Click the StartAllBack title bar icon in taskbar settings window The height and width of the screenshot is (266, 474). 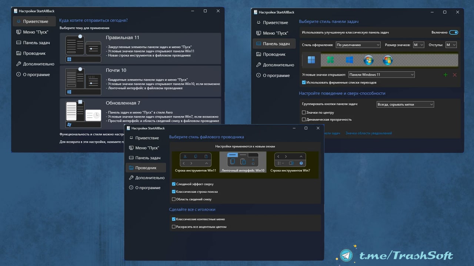[256, 12]
